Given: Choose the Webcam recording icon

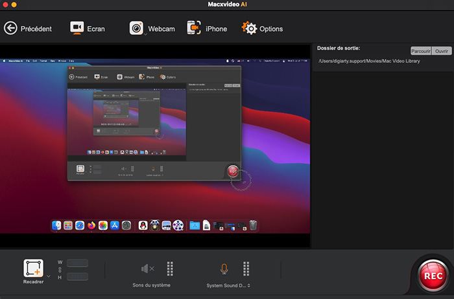Looking at the screenshot, I should point(136,28).
